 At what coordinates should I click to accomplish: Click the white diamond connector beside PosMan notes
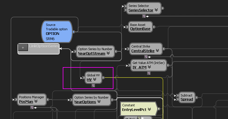tap(35, 108)
